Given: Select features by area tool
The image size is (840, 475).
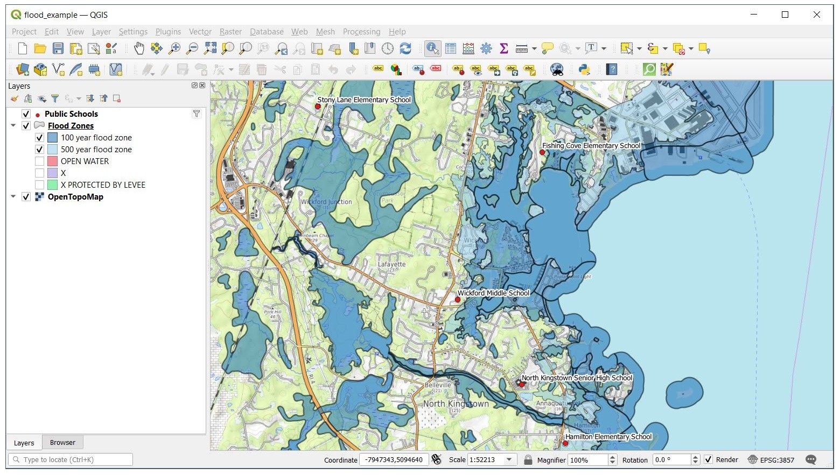Looking at the screenshot, I should (626, 49).
